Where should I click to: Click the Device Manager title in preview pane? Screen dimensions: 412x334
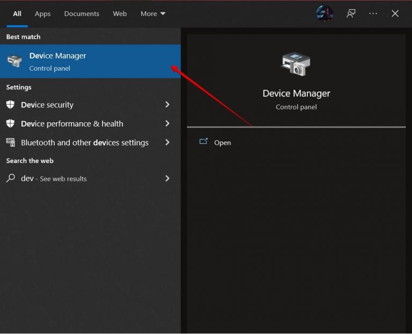[x=296, y=93]
